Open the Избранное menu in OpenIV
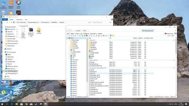Viewport: 189px width, 106px height. [86, 34]
